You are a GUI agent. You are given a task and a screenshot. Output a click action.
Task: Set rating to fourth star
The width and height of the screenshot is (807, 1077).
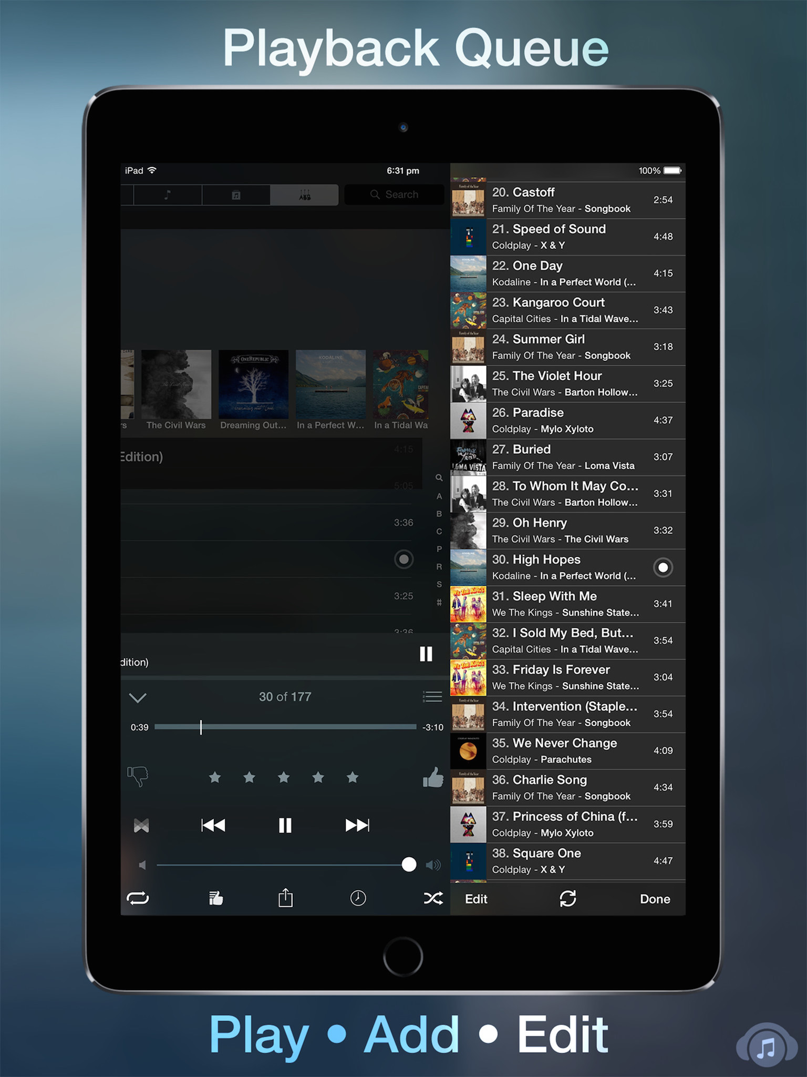click(318, 777)
